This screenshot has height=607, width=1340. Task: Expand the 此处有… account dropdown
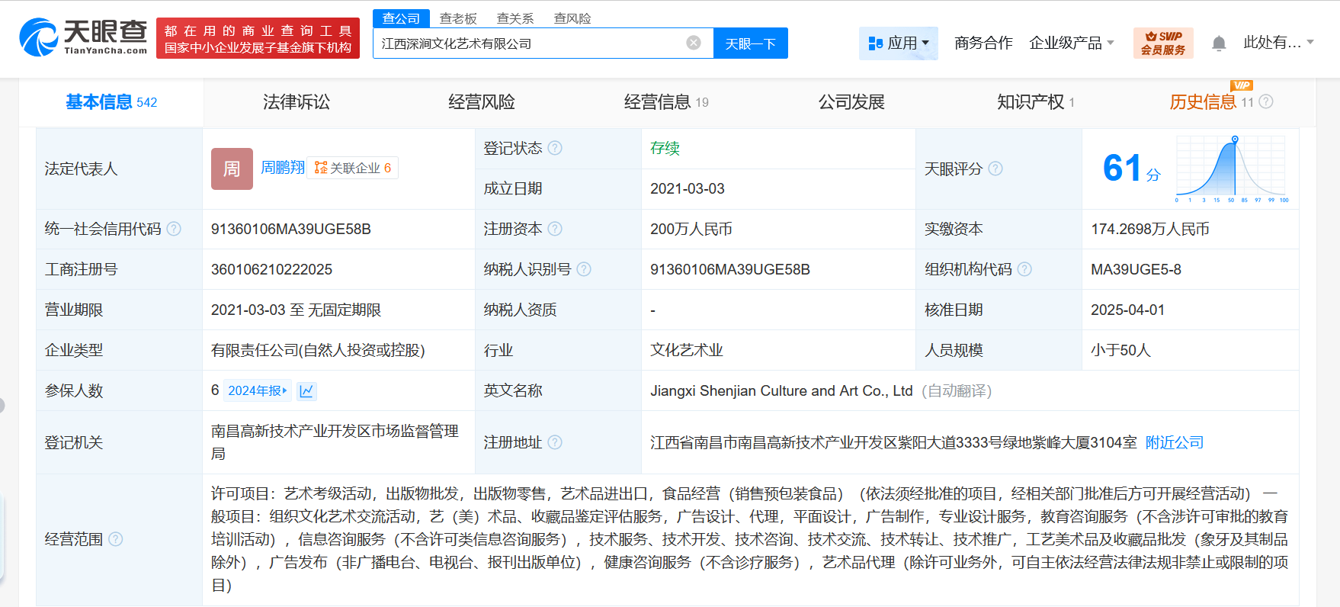pyautogui.click(x=1279, y=43)
